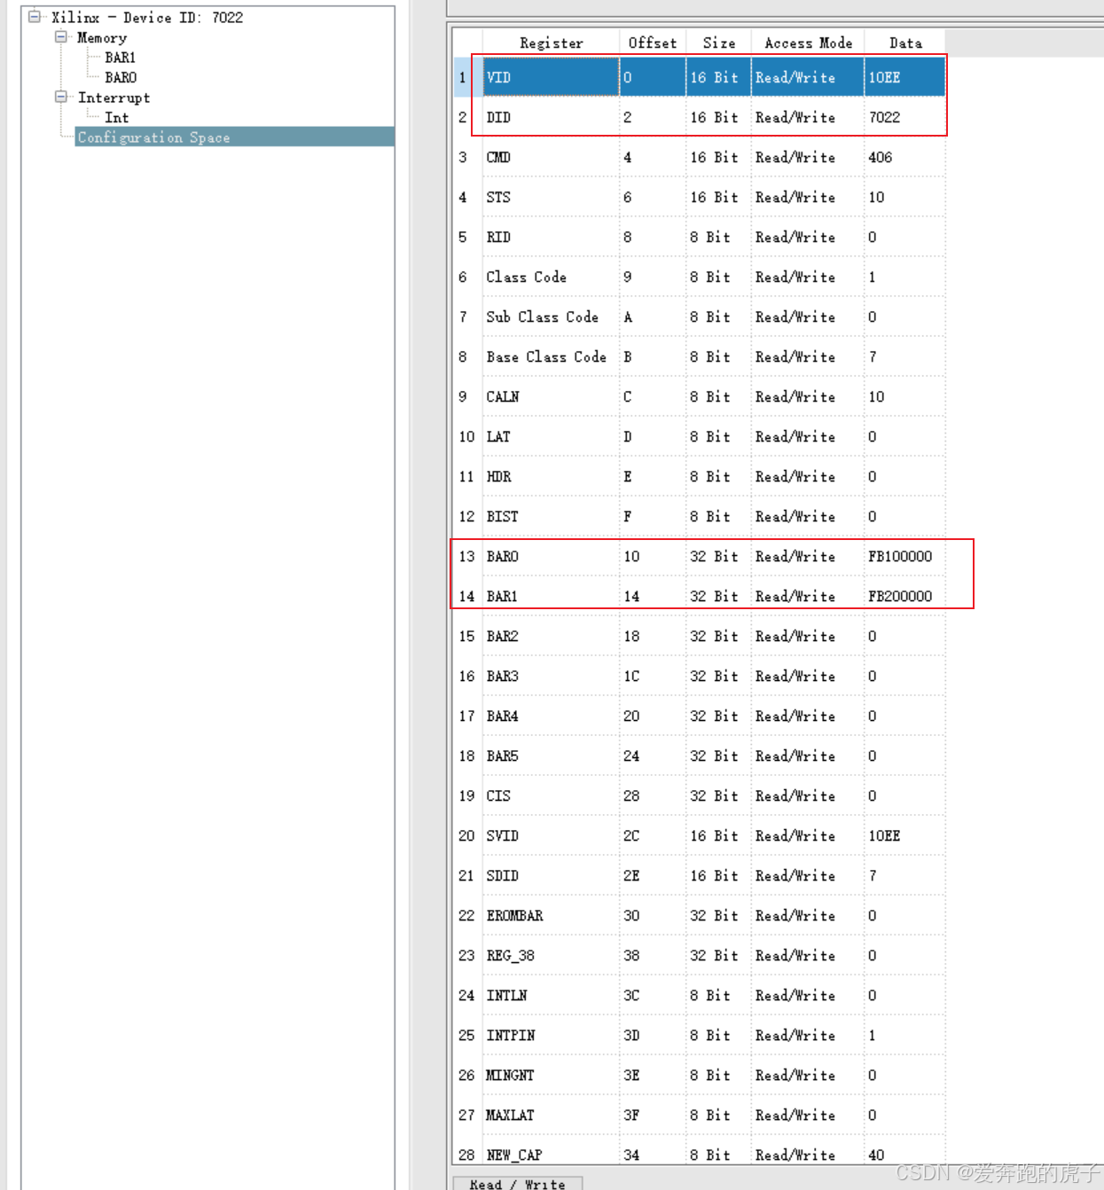Image resolution: width=1104 pixels, height=1190 pixels.
Task: Switch to the Read / Write tab
Action: click(x=517, y=1183)
